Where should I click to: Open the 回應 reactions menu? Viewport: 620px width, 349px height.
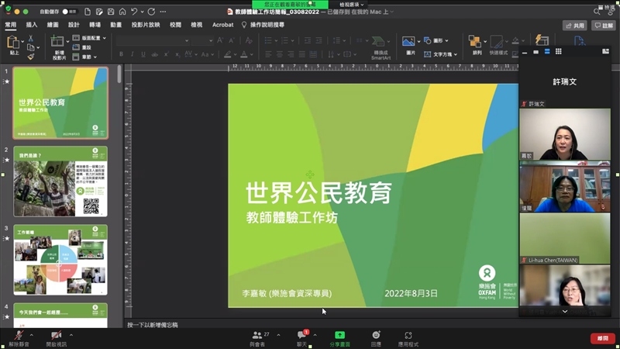point(376,336)
